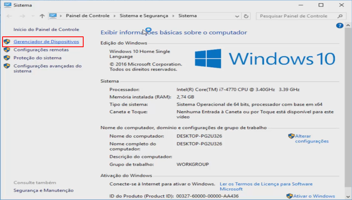The width and height of the screenshot is (352, 200).
Task: Expand the chevron between computer icon and Painel de Controle
Action: coord(61,16)
